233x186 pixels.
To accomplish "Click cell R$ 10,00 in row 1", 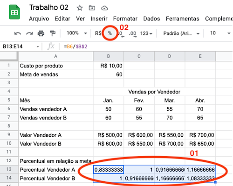I will click(x=109, y=66).
